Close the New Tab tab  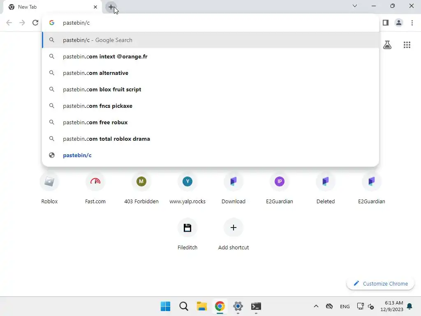pyautogui.click(x=95, y=7)
